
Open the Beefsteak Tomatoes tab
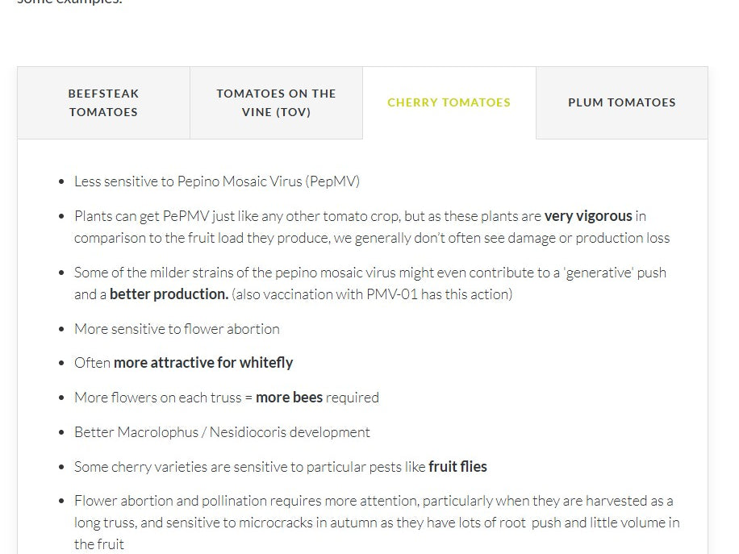point(103,102)
